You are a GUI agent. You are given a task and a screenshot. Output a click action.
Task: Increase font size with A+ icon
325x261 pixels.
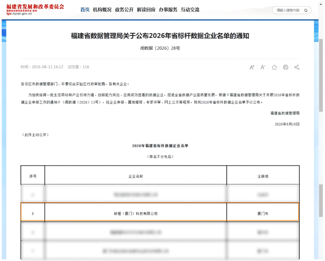point(252,67)
